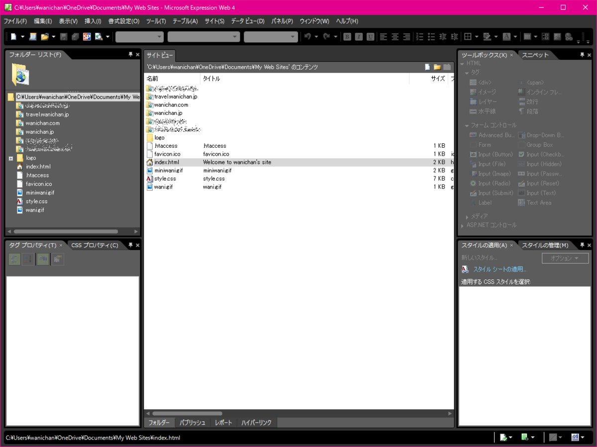
Task: Click the Borders toolbar icon
Action: pyautogui.click(x=468, y=36)
